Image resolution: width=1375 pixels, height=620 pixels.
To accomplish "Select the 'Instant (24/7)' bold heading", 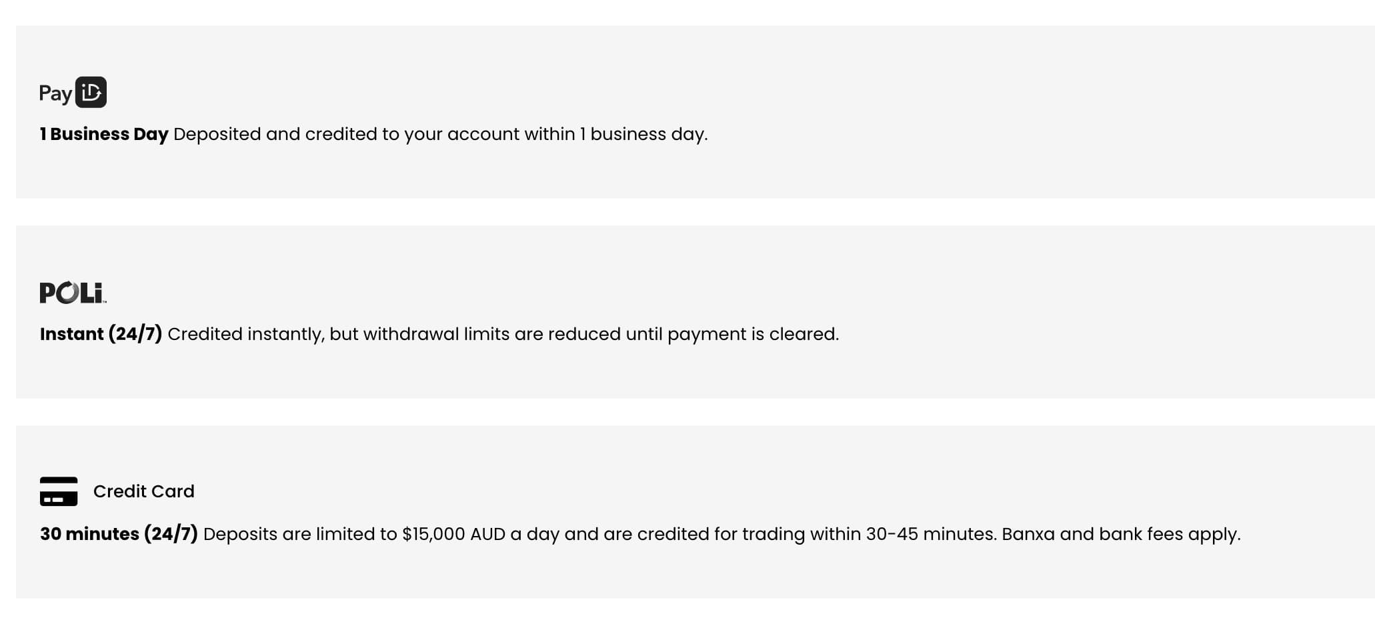I will (101, 334).
